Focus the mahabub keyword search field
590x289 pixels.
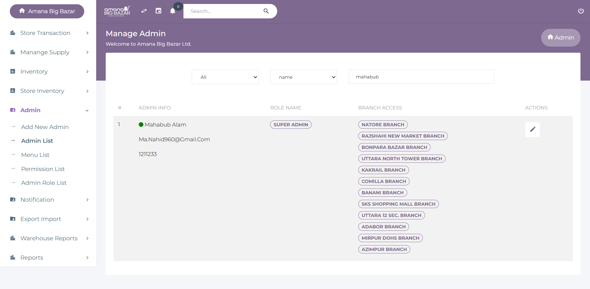pos(421,77)
